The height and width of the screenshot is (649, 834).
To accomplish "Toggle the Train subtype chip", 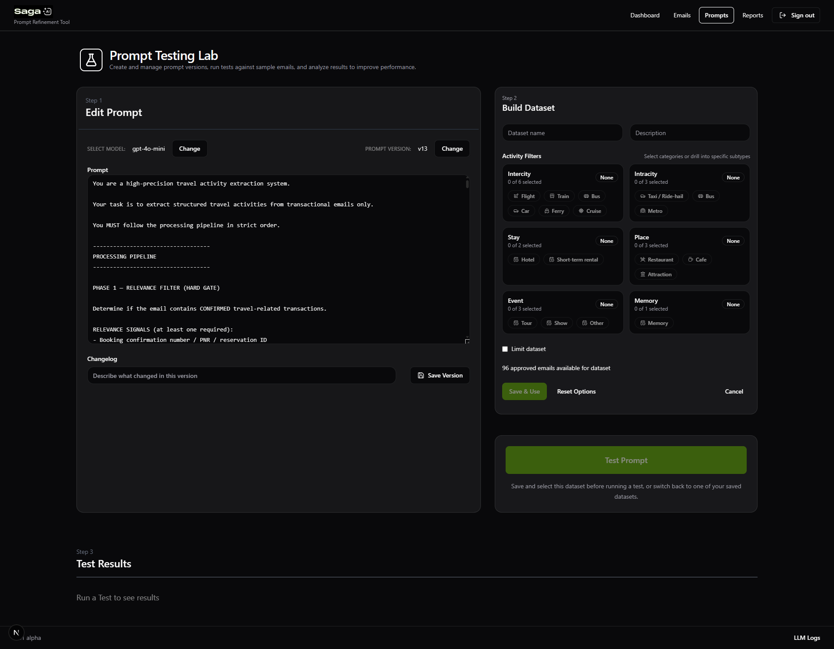I will coord(559,196).
